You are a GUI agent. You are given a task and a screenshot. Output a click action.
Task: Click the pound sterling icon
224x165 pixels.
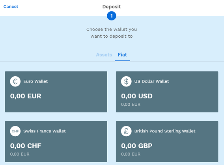pyautogui.click(x=126, y=131)
